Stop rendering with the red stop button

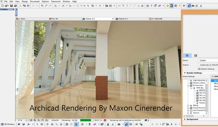[105, 120]
